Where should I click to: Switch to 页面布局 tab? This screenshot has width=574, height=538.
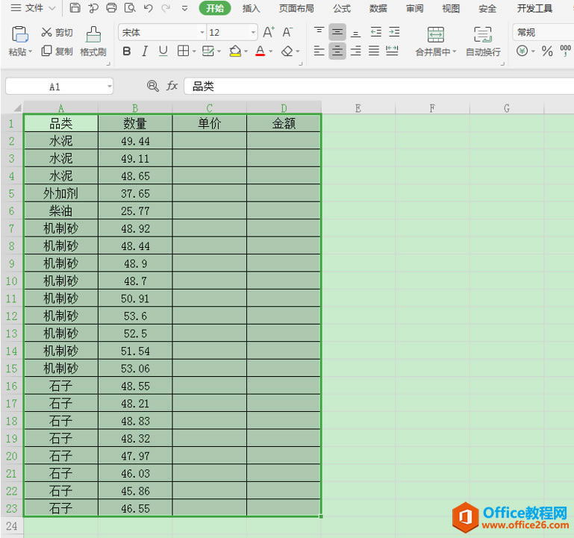pos(296,8)
